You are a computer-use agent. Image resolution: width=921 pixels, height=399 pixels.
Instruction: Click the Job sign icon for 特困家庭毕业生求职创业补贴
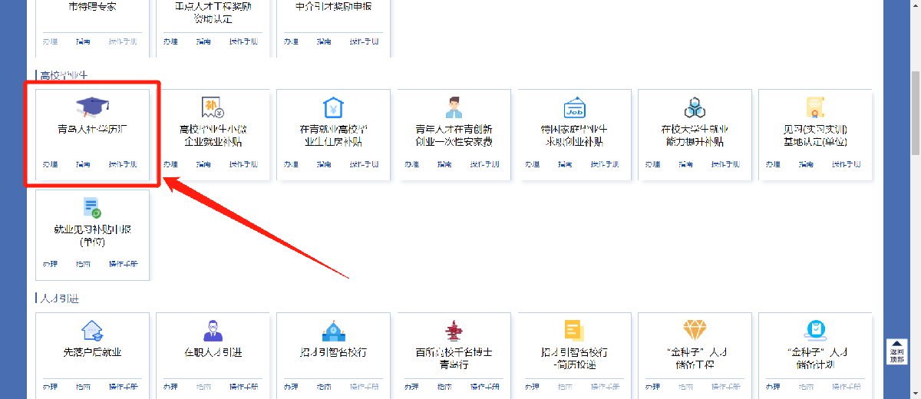coord(574,107)
